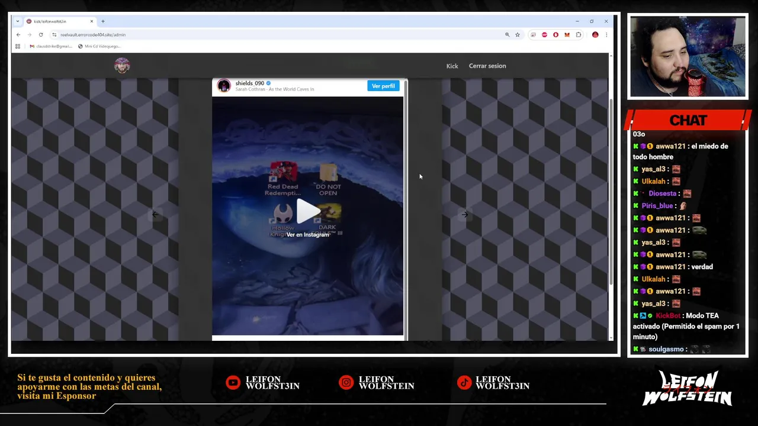The image size is (758, 426).
Task: Click Cerrar sesion to log out
Action: point(487,66)
